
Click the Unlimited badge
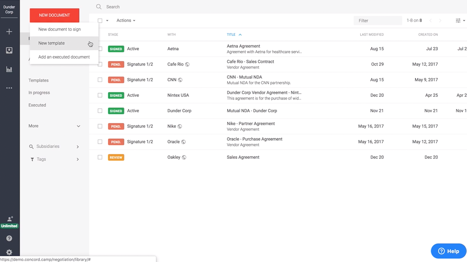[x=9, y=226]
